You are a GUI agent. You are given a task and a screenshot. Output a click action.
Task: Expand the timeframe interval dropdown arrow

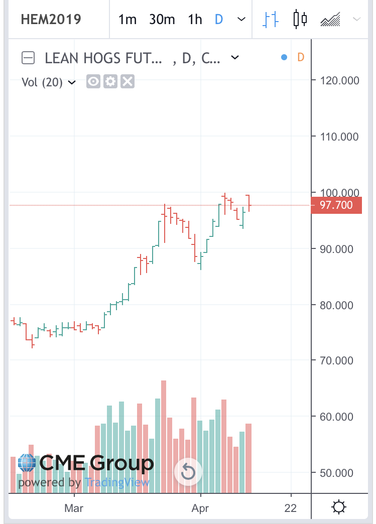coord(241,20)
